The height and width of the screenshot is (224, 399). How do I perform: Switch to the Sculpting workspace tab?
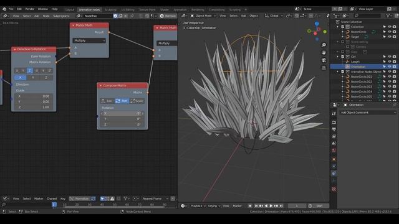coord(110,10)
